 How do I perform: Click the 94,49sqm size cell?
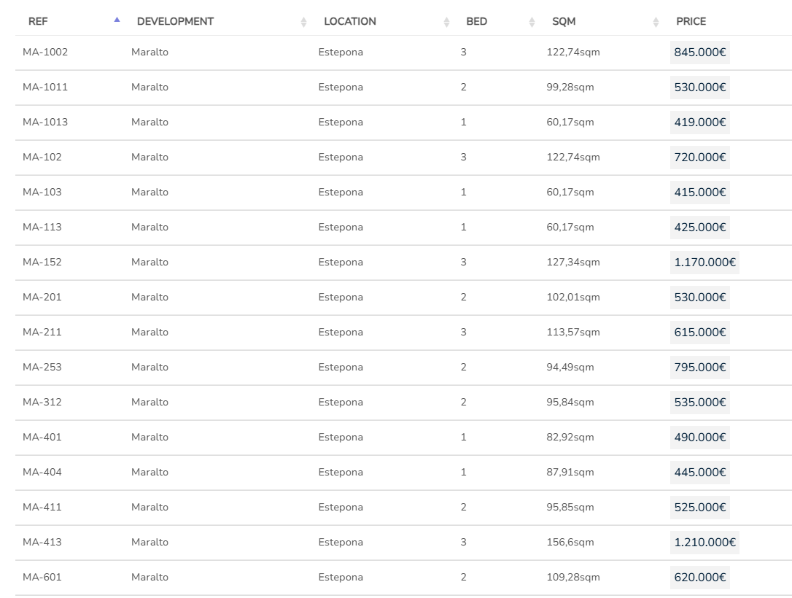point(570,368)
